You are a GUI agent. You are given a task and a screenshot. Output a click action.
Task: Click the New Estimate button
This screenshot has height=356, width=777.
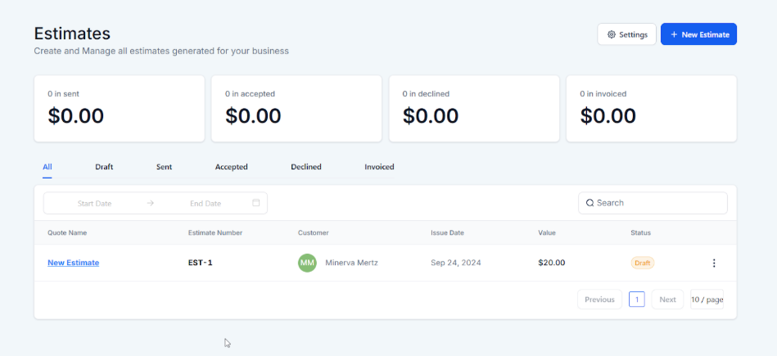(x=698, y=34)
